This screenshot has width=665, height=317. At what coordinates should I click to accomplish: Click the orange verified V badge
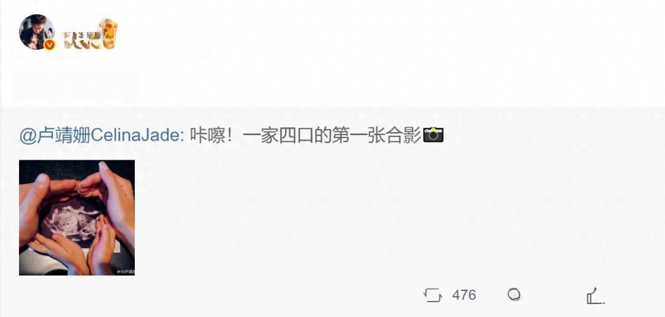point(50,44)
